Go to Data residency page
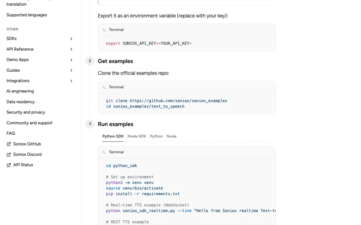This screenshot has height=225, width=361. pos(20,102)
